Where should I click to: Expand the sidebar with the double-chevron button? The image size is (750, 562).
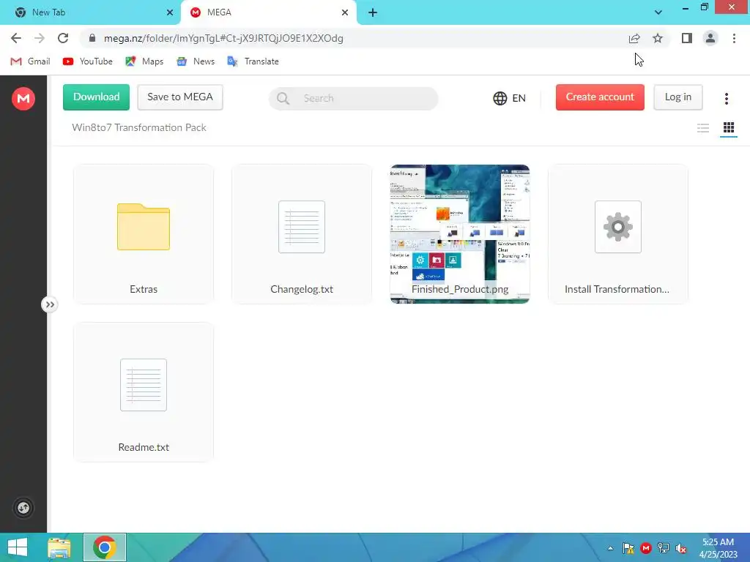[x=50, y=304]
